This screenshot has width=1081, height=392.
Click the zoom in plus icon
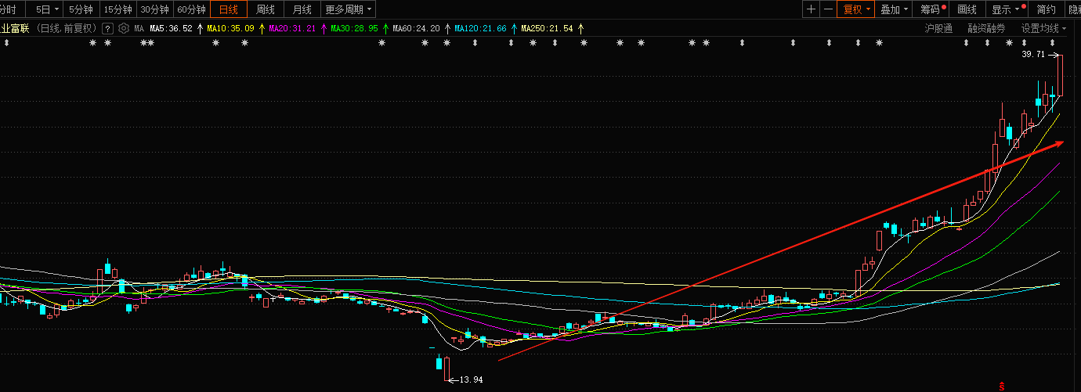(x=811, y=9)
